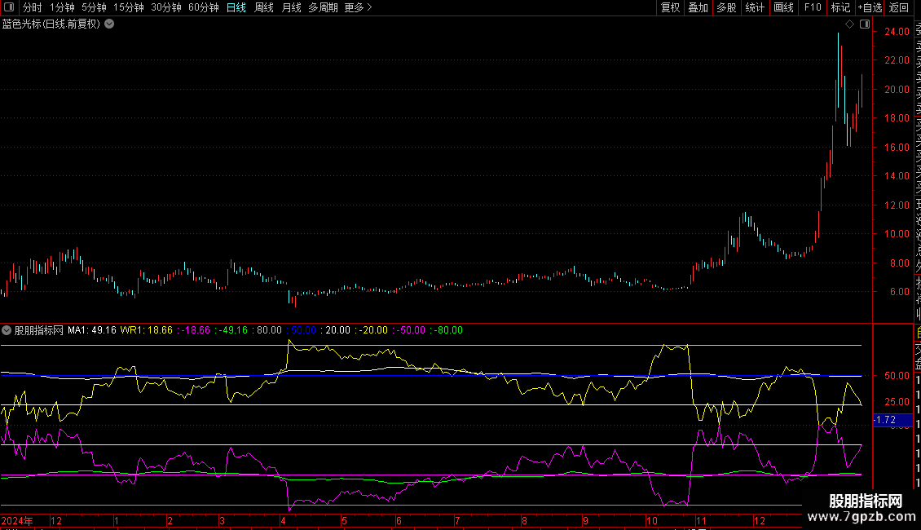This screenshot has width=921, height=530.
Task: Expand the 蓝色光标 chart title dropdown
Action: pos(109,24)
